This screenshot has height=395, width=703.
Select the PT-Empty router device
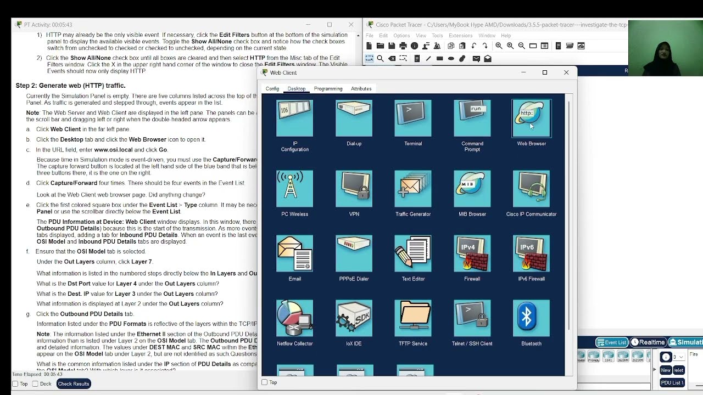click(594, 357)
